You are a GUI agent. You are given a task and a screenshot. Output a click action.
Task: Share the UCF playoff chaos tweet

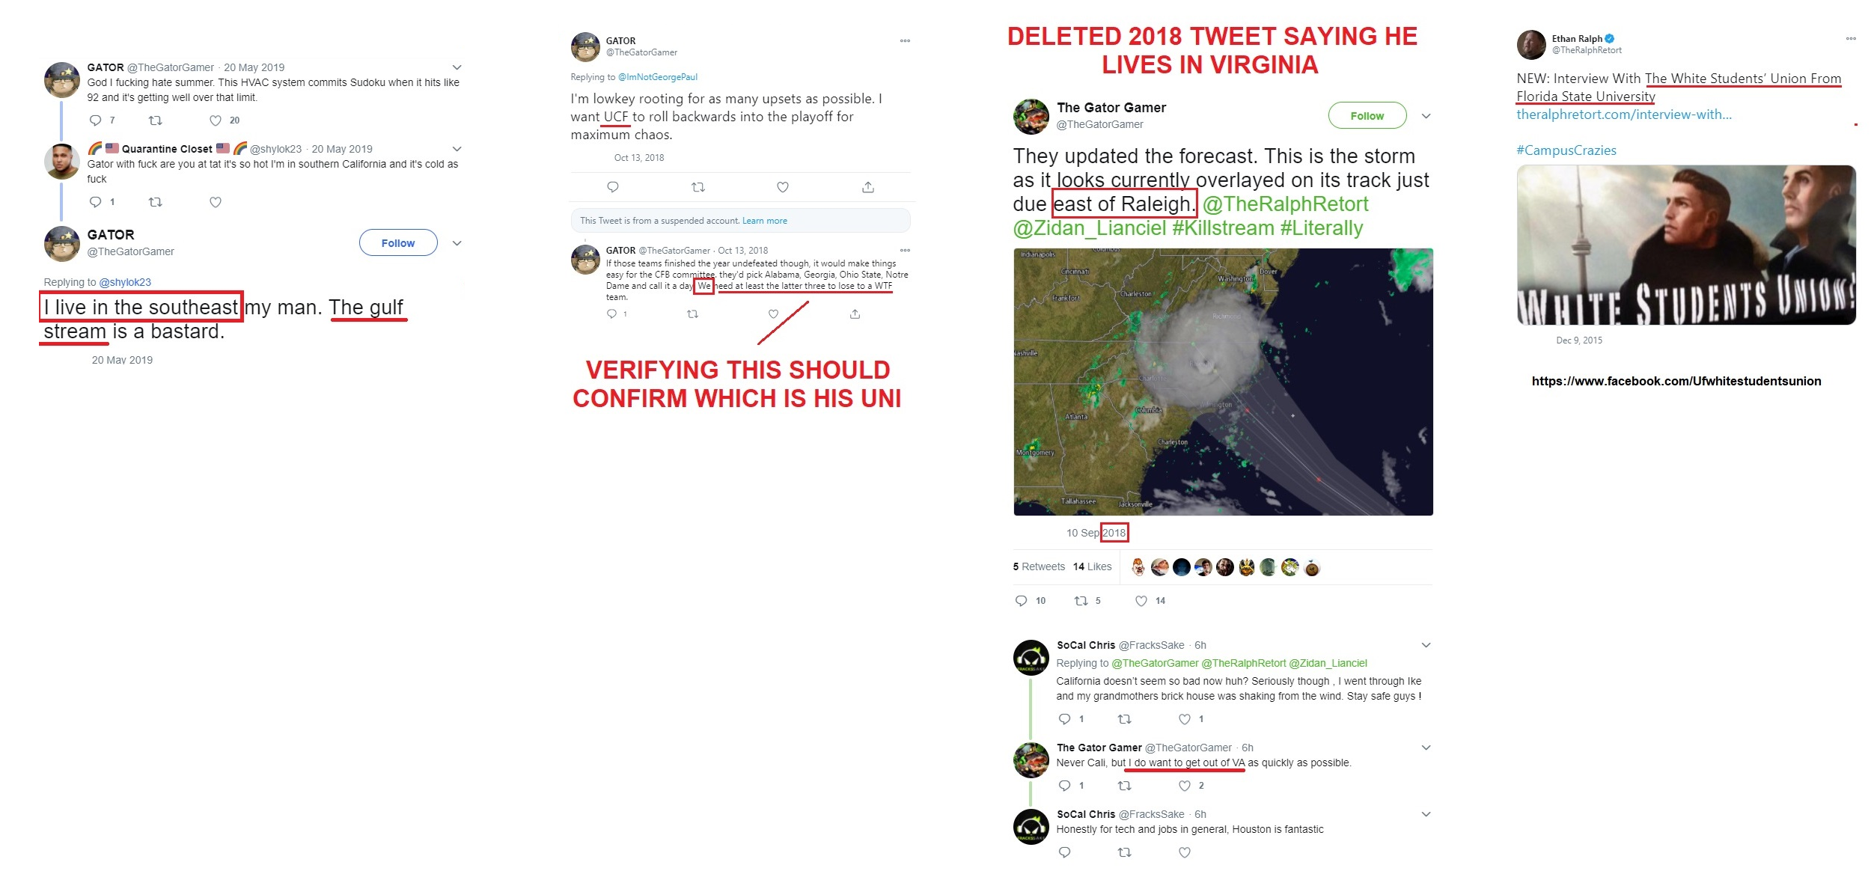[x=868, y=187]
